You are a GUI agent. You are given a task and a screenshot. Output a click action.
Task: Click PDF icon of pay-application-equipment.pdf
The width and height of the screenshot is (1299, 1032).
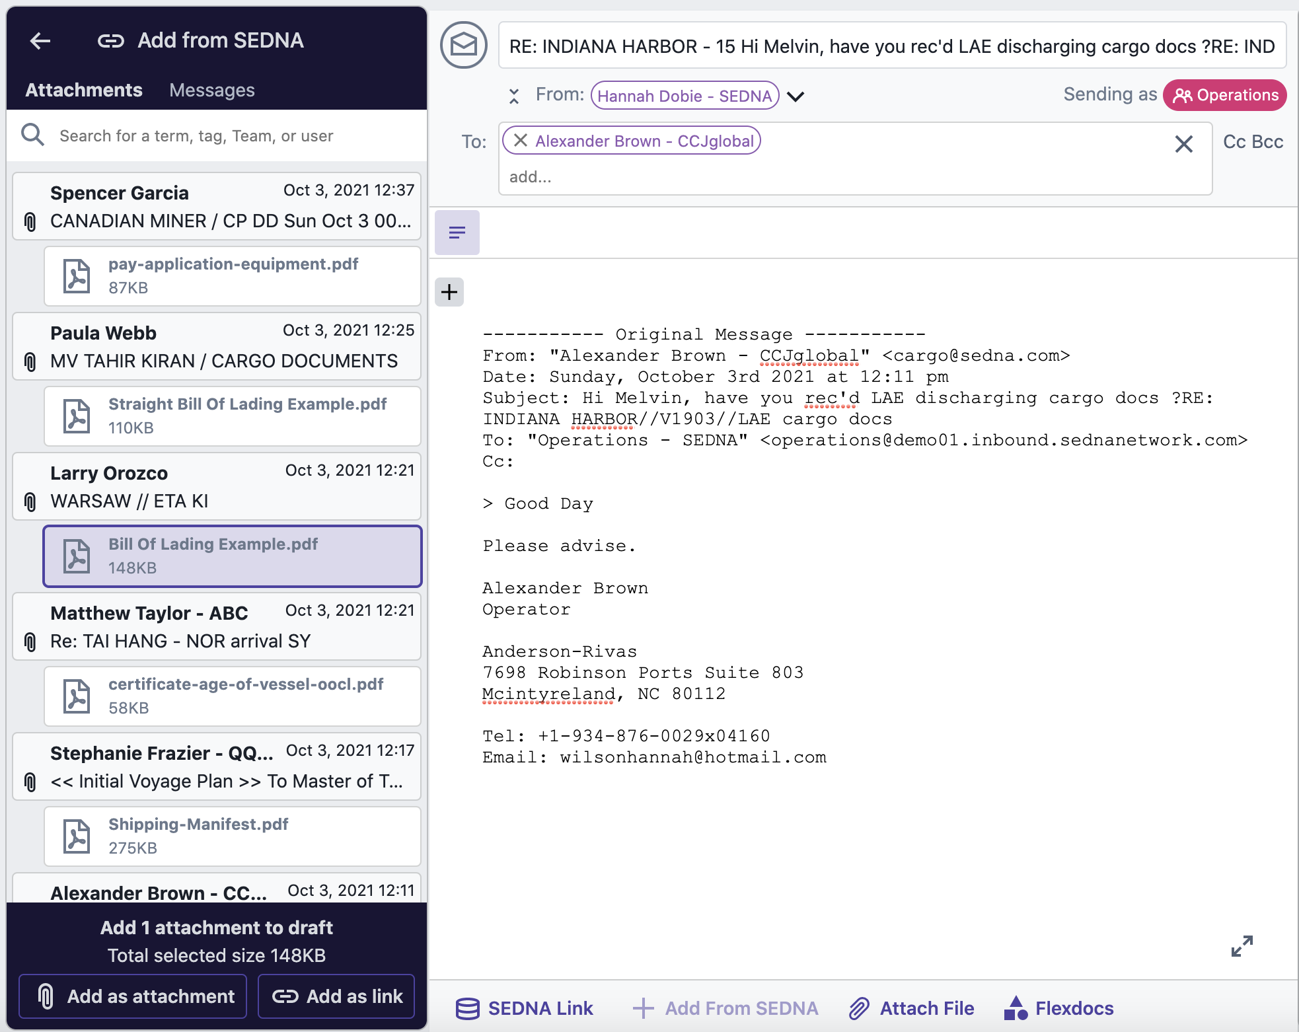click(77, 276)
